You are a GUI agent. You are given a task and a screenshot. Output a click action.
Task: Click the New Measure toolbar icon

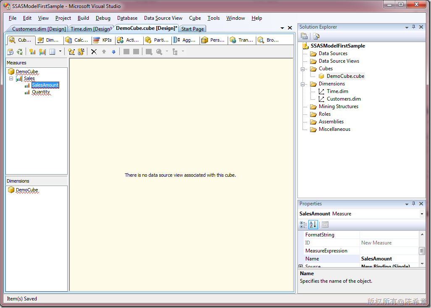(x=32, y=52)
